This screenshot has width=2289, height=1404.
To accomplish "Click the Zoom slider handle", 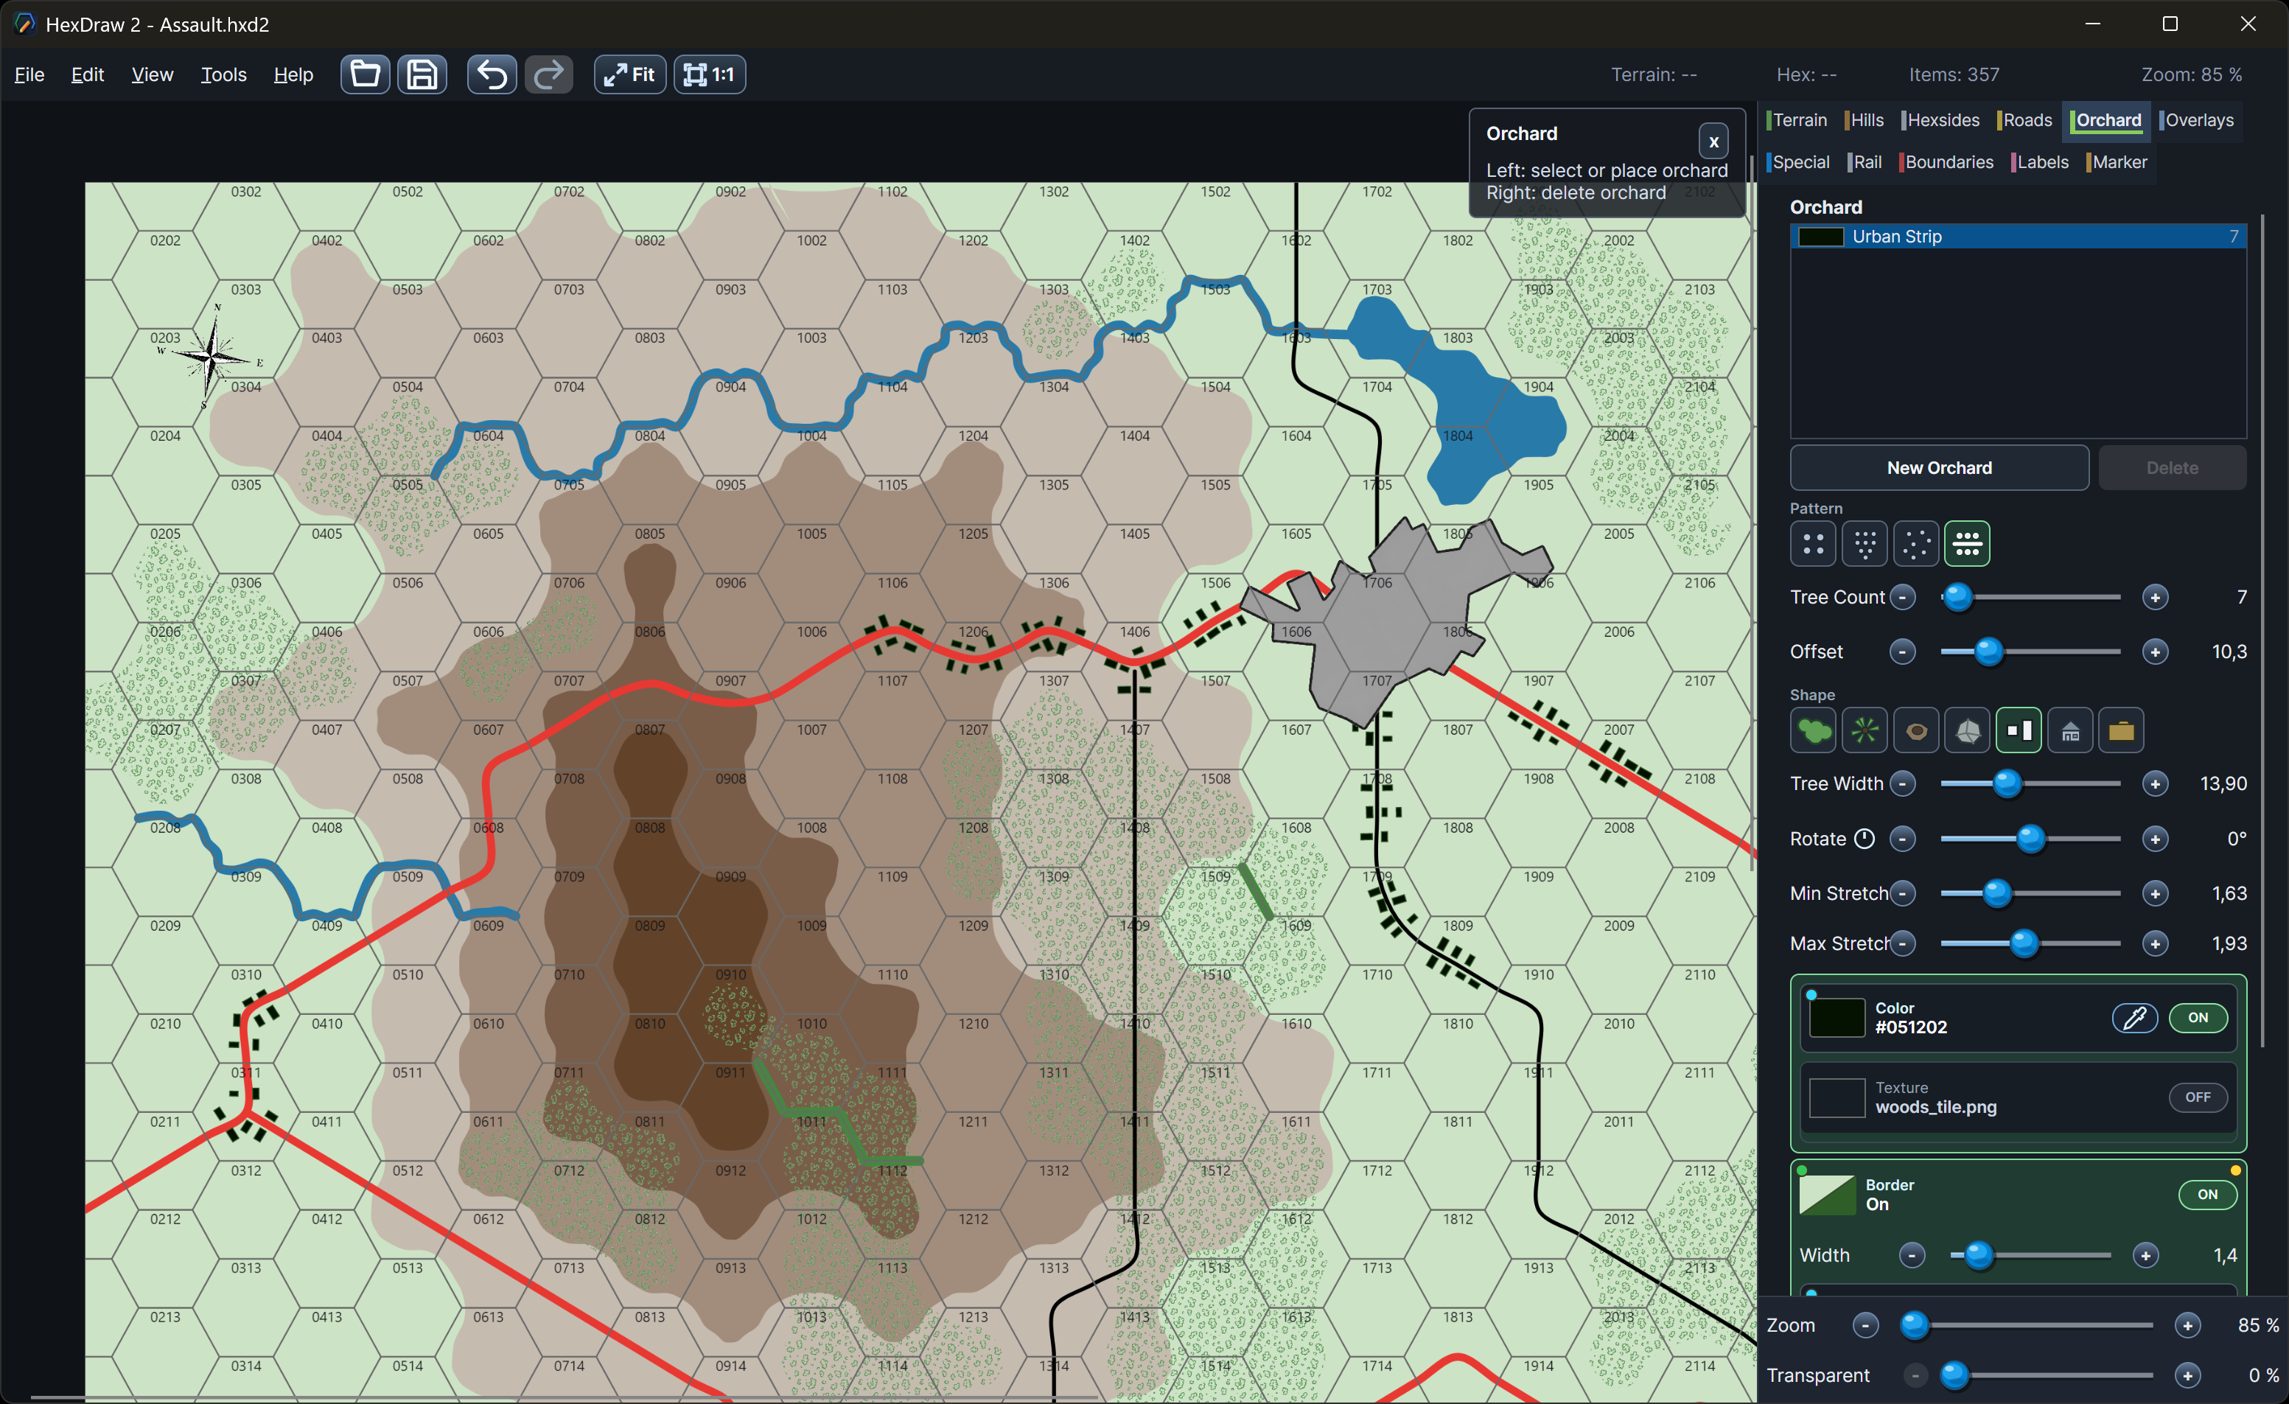I will 1914,1325.
